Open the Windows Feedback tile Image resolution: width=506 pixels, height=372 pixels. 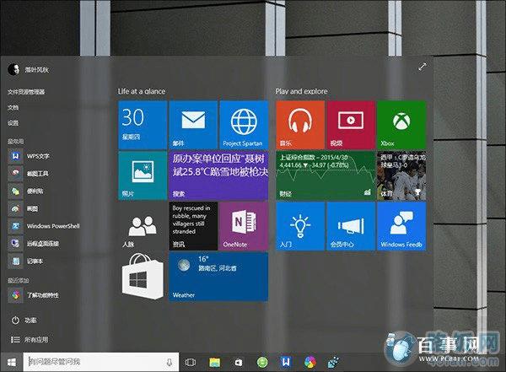401,226
